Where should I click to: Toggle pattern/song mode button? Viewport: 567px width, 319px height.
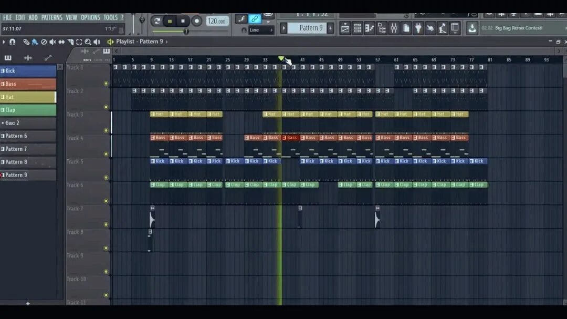pos(157,21)
